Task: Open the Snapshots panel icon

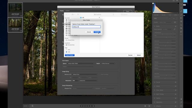Action: coord(181,28)
